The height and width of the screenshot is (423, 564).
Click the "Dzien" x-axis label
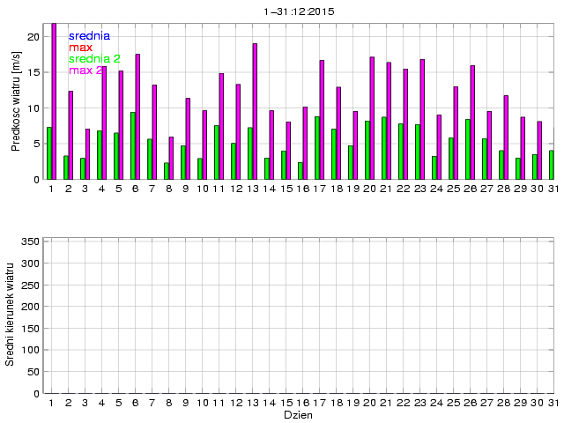pyautogui.click(x=298, y=414)
